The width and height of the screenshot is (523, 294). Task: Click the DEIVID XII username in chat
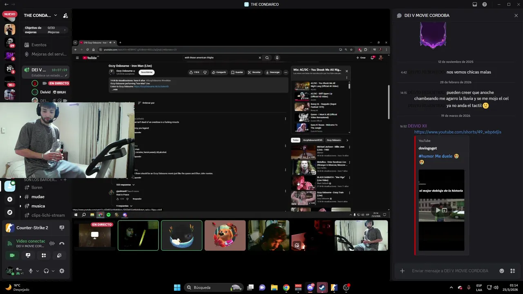coord(417,126)
